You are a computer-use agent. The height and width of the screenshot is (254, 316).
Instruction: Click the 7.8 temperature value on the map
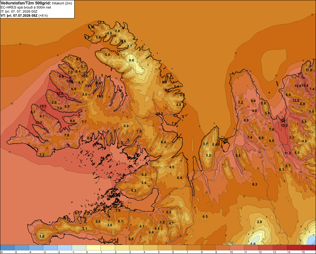[67, 135]
